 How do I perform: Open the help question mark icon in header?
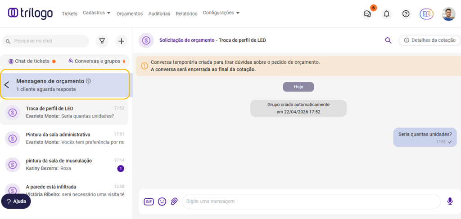coord(406,14)
